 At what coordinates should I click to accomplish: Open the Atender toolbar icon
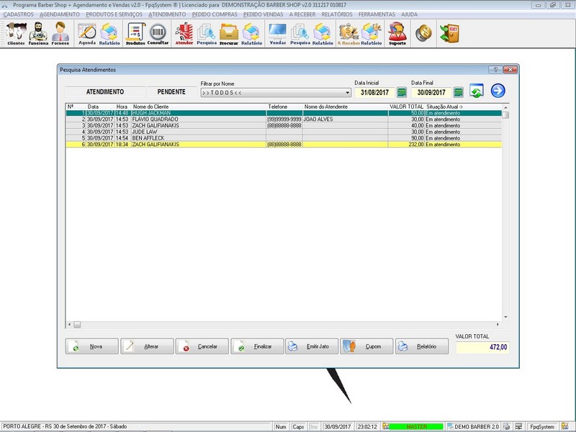pos(184,33)
